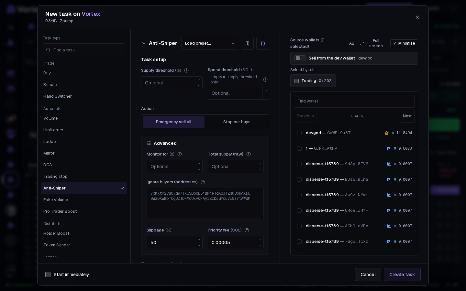This screenshot has width=466, height=291.
Task: Select the Buy task type
Action: click(x=84, y=73)
